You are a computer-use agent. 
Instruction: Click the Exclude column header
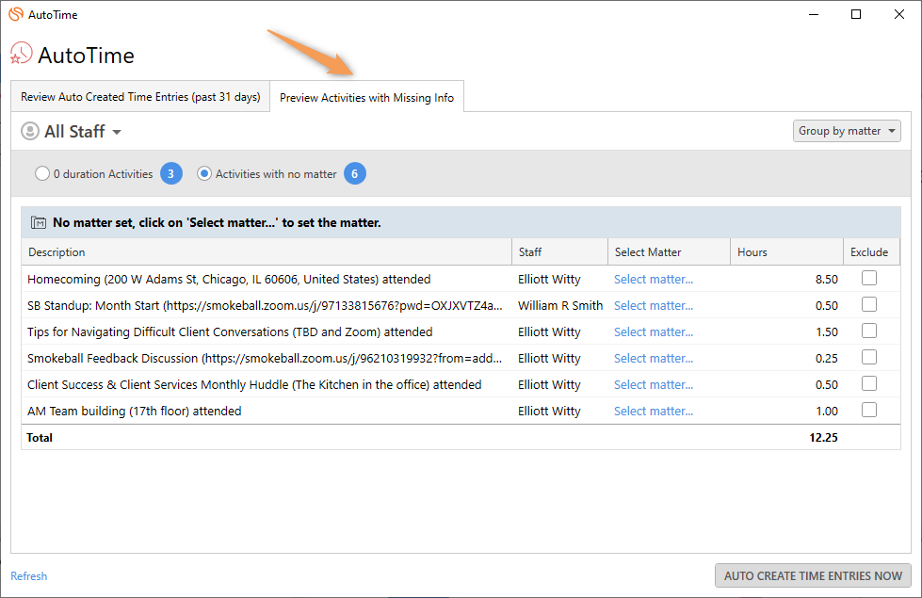871,251
